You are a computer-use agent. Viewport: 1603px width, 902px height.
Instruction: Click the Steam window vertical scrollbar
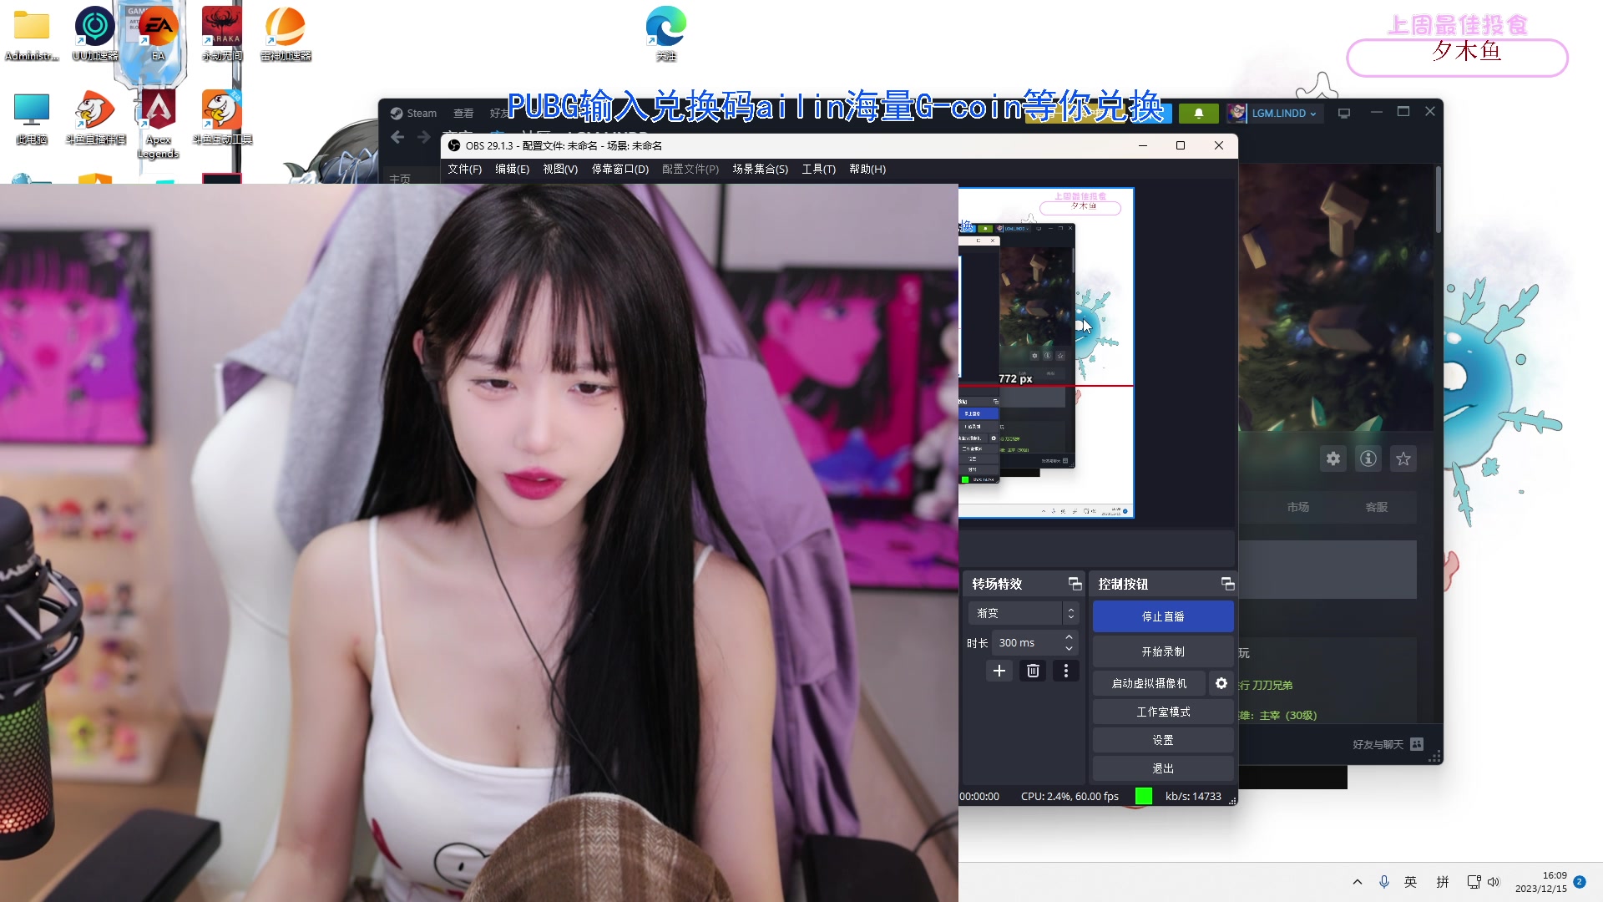click(x=1439, y=200)
